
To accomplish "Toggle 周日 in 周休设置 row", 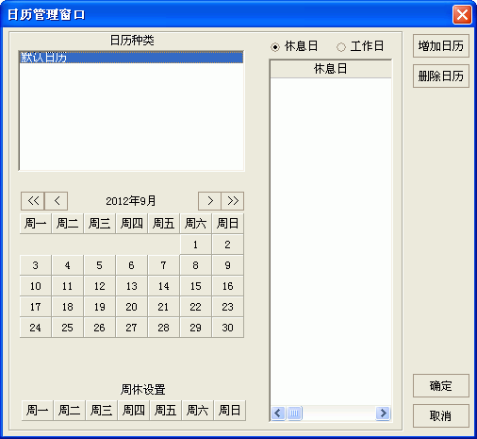I will tap(230, 411).
